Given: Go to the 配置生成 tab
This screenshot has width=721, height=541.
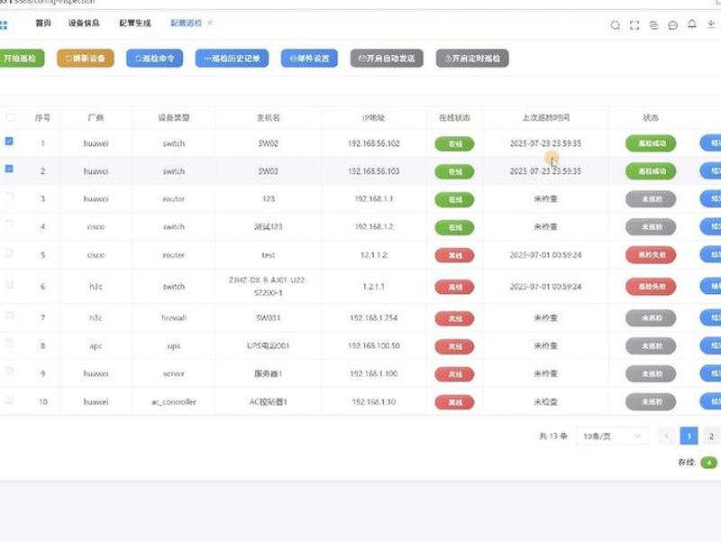Looking at the screenshot, I should (134, 23).
